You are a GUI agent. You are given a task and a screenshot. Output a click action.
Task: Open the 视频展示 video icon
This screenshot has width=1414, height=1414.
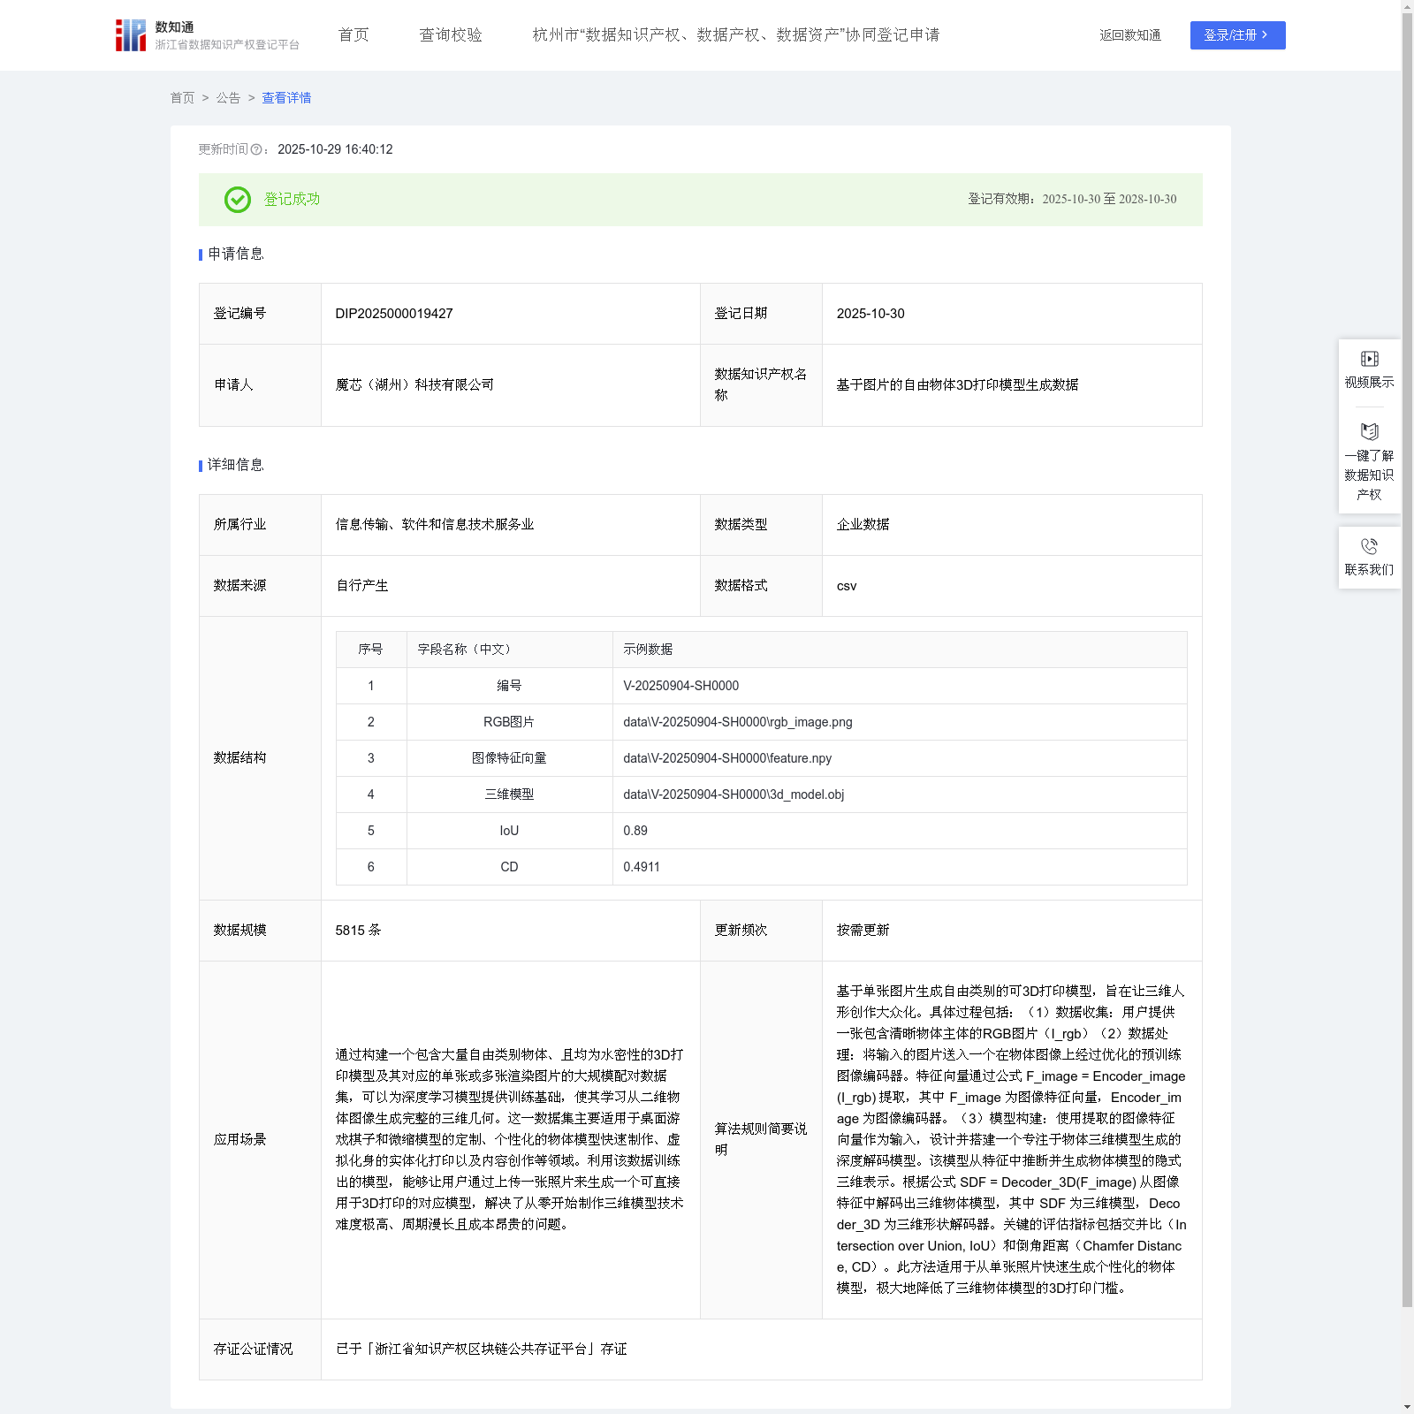point(1369,359)
